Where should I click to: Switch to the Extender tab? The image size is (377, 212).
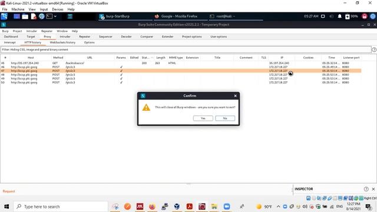coord(167,37)
